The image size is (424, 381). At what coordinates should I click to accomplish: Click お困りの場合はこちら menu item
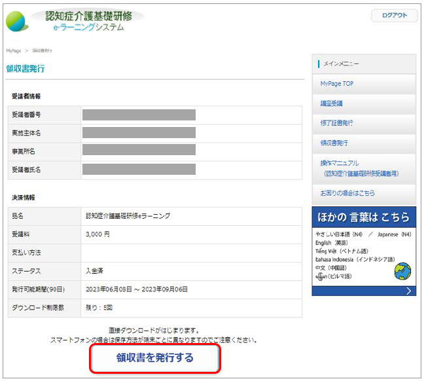click(x=347, y=194)
